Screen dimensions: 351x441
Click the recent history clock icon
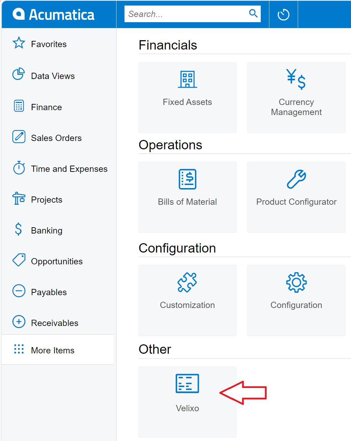click(x=284, y=15)
